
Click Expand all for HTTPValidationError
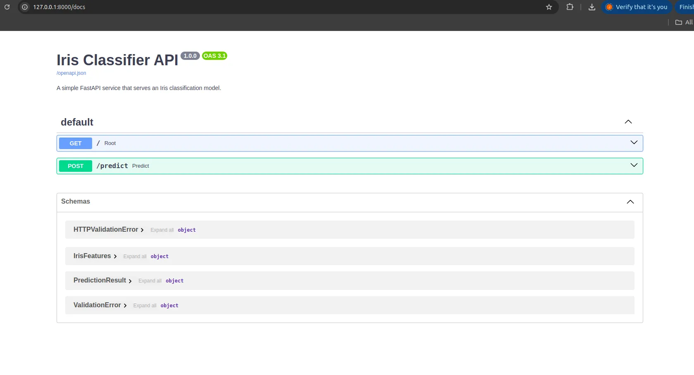(x=162, y=230)
